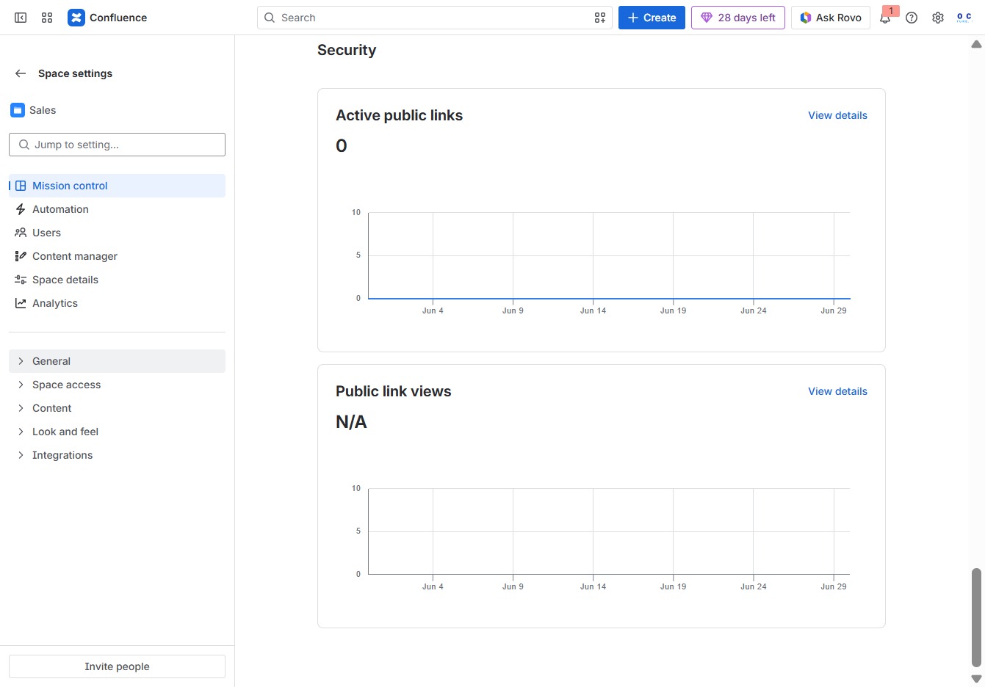The width and height of the screenshot is (985, 687).
Task: Open the app switcher grid icon
Action: [47, 18]
